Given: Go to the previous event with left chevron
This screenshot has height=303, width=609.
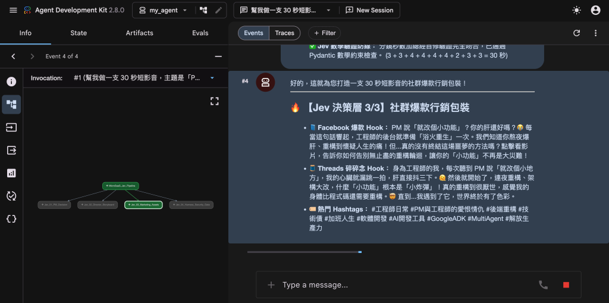Looking at the screenshot, I should click(13, 57).
